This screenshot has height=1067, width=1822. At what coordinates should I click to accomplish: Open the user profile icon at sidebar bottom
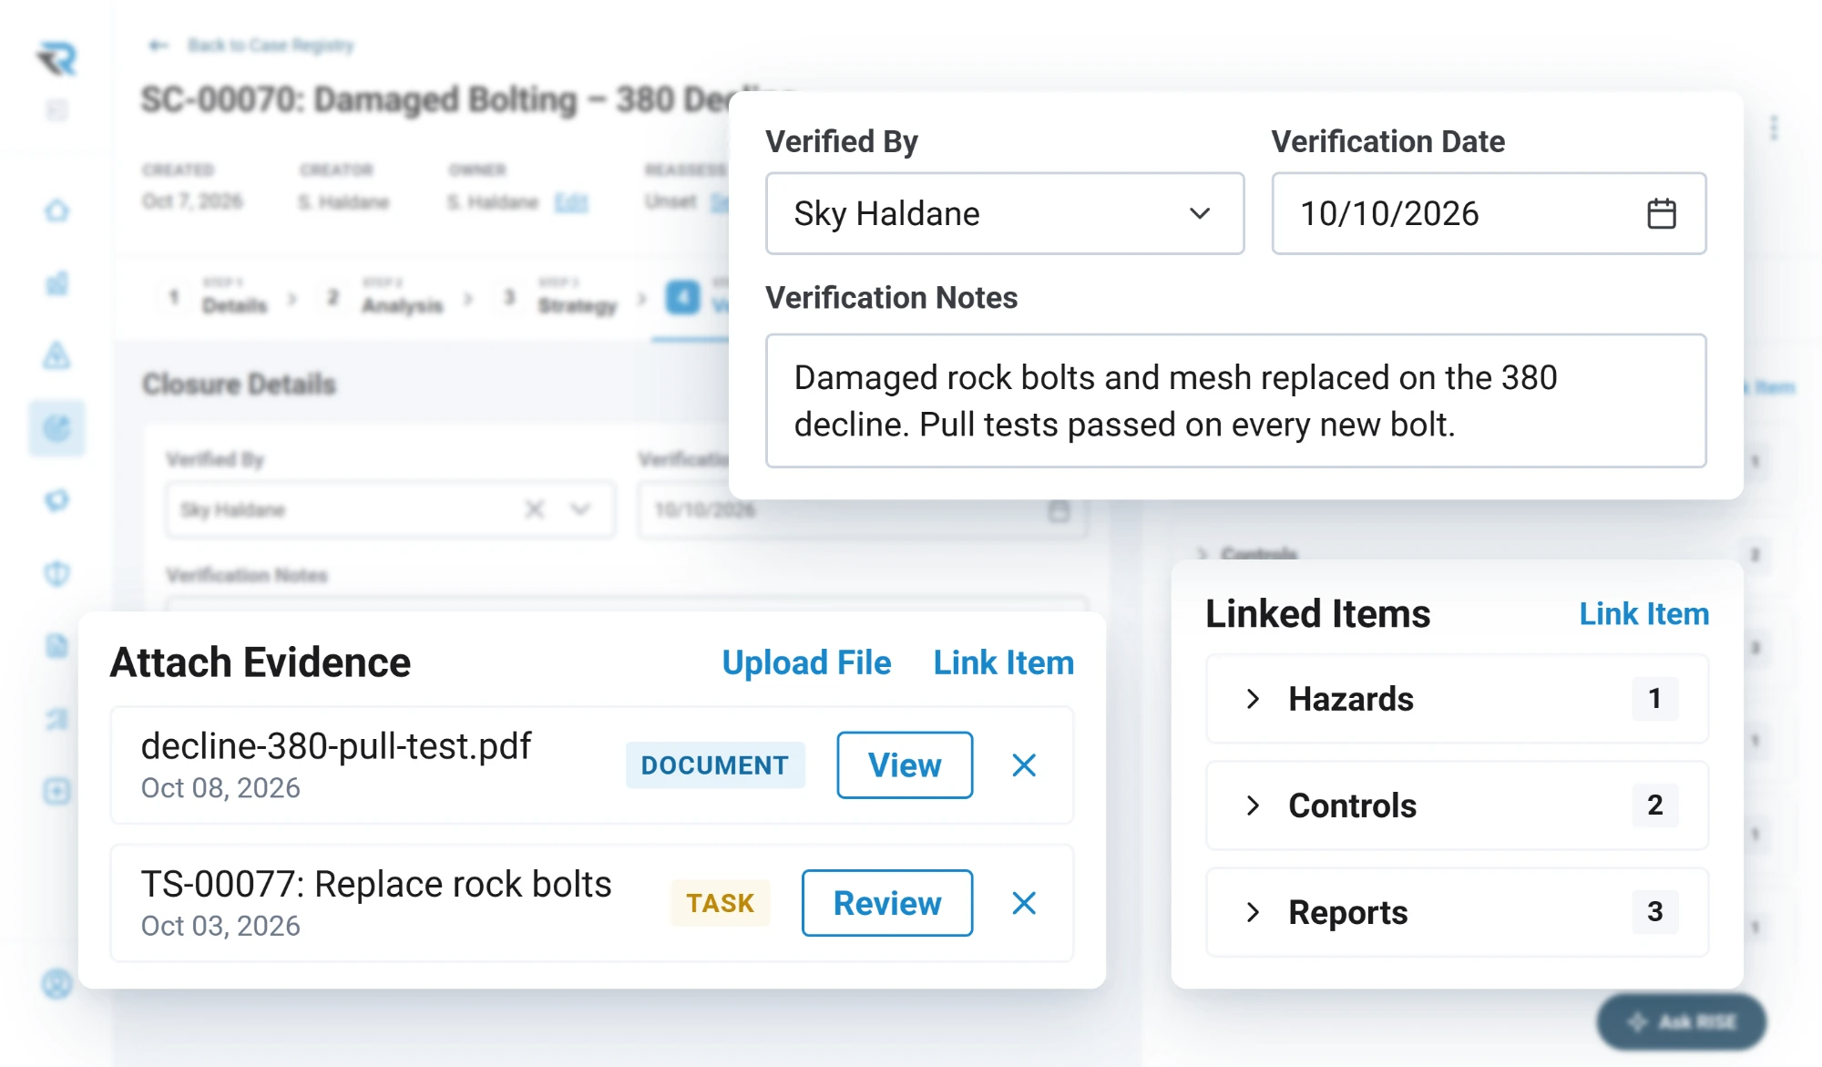pos(57,984)
